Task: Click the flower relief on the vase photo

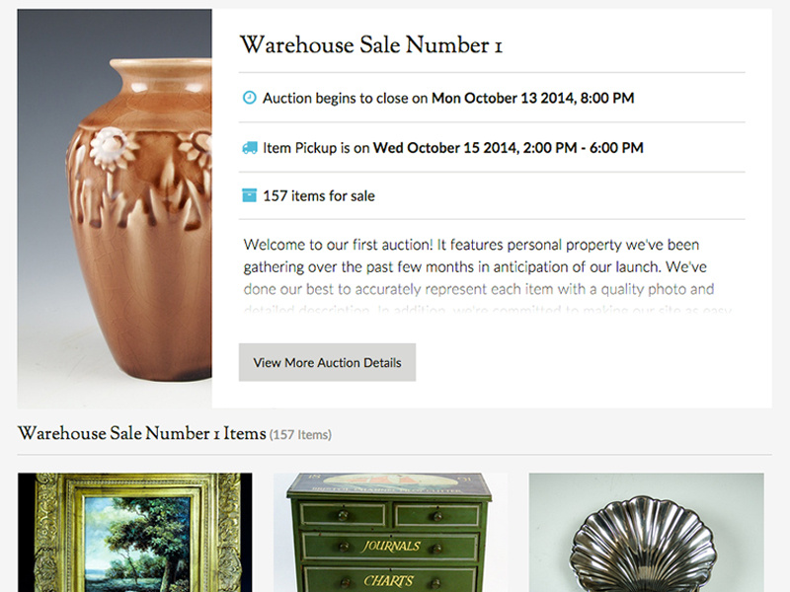Action: 112,147
